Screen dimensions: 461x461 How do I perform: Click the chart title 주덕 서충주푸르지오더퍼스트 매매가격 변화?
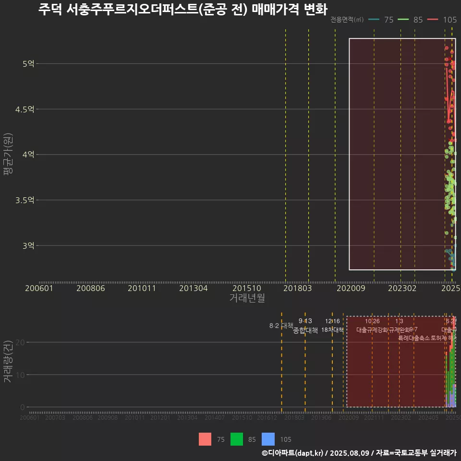[183, 9]
